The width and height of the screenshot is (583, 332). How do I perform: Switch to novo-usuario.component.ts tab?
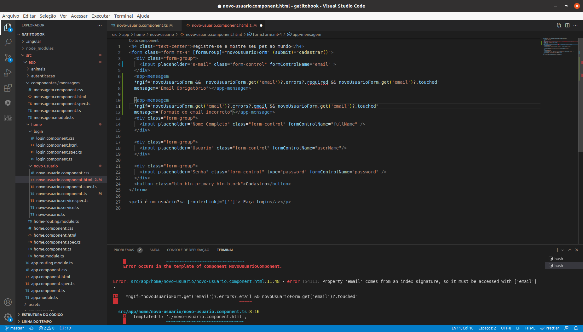[142, 25]
